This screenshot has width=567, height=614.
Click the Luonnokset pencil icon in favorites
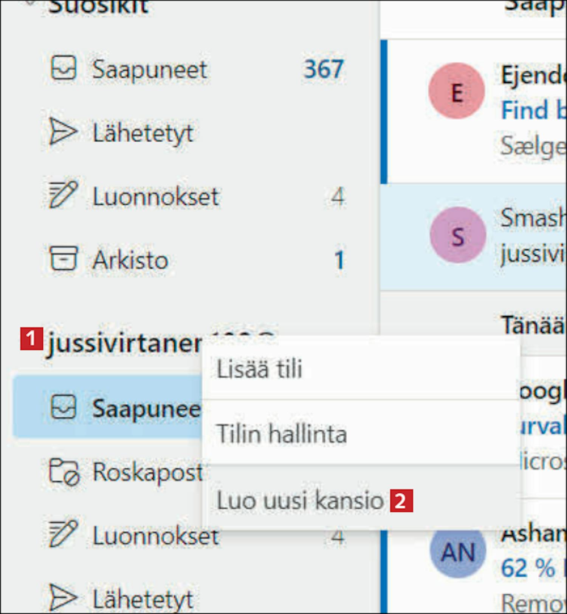tap(63, 195)
